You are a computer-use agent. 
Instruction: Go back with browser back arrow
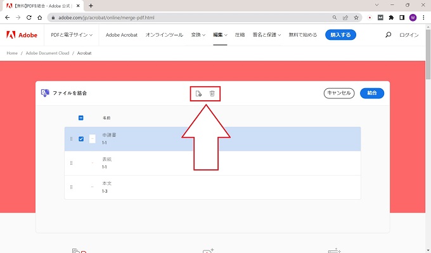click(x=8, y=18)
